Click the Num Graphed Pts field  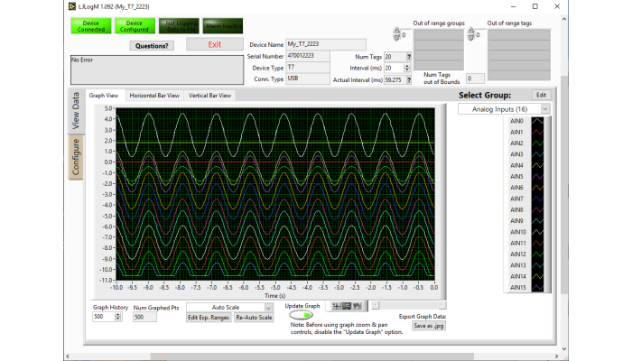144,317
